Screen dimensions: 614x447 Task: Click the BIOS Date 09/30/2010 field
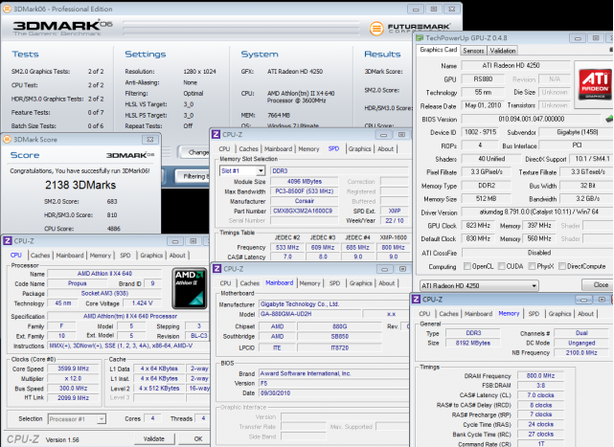[x=333, y=393]
